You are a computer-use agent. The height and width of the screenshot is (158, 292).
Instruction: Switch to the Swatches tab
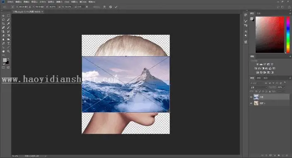pos(259,13)
